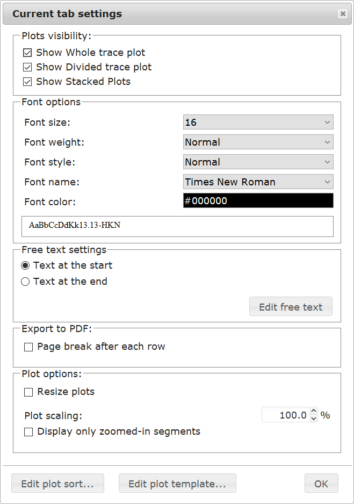Expand the Font weight dropdown
The height and width of the screenshot is (504, 354).
coord(258,142)
